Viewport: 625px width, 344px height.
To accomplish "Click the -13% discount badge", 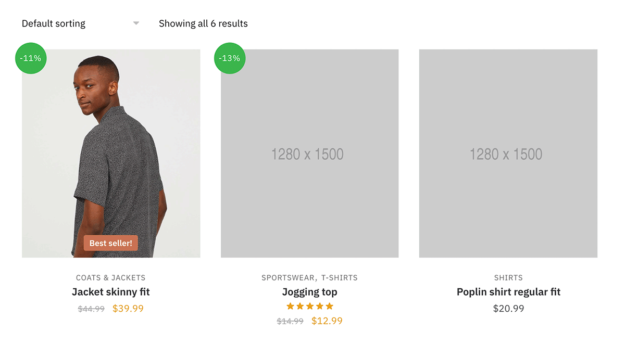I will (230, 58).
